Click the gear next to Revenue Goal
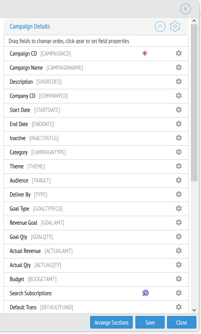This screenshot has width=201, height=334. click(179, 222)
